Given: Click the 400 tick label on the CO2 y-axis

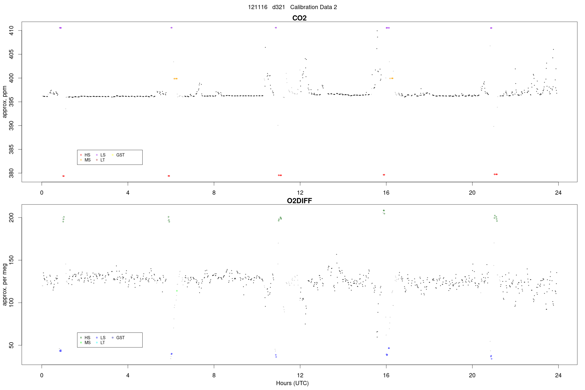Looking at the screenshot, I should pyautogui.click(x=11, y=78).
